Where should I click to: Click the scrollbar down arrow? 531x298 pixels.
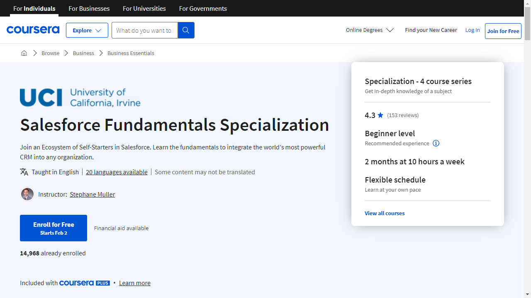(527, 295)
